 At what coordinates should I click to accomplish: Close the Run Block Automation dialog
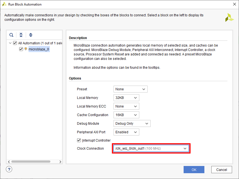point(235,4)
